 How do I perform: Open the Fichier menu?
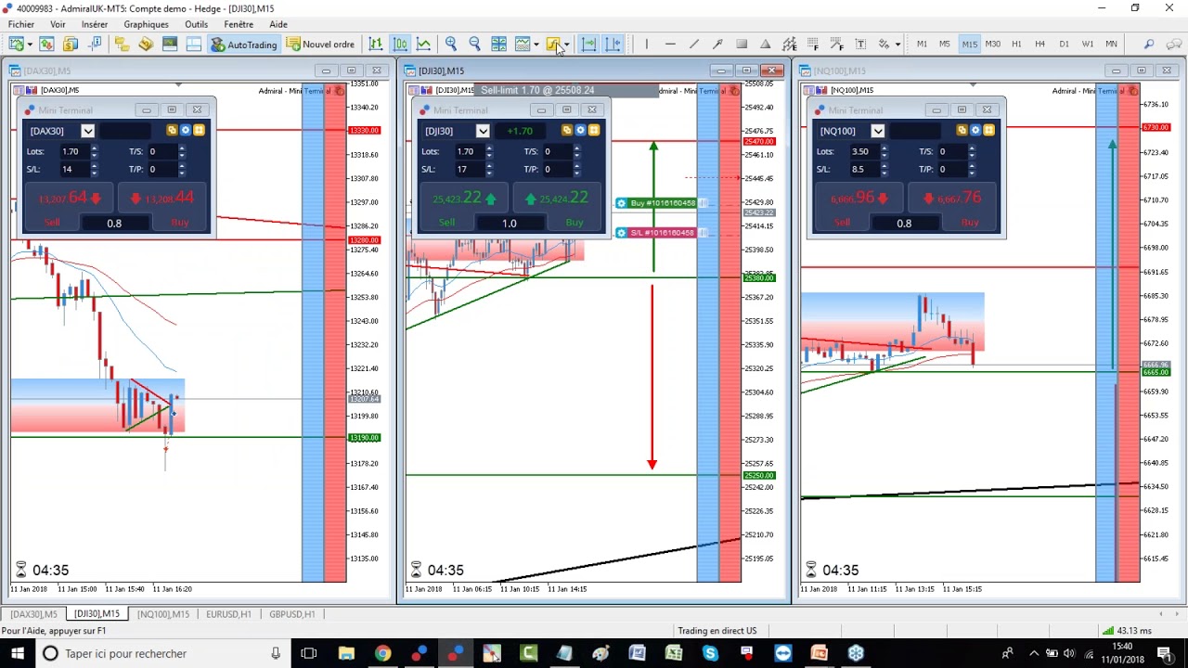click(20, 24)
